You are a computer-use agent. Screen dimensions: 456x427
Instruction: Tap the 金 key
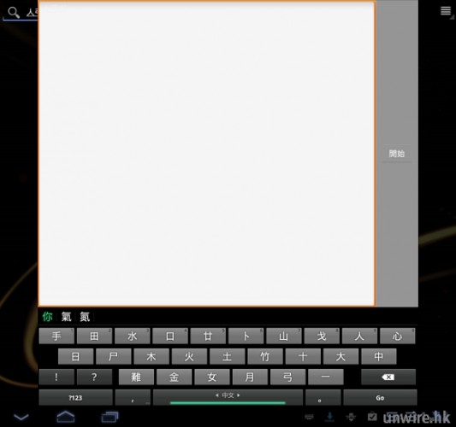tap(174, 377)
